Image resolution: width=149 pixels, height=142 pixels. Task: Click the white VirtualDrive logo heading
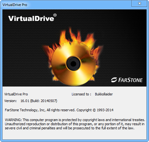(x=32, y=18)
